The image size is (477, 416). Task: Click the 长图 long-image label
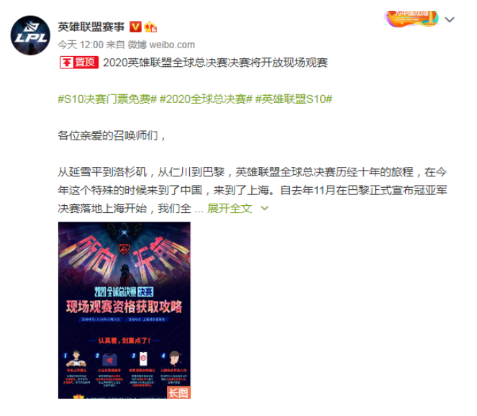178,392
